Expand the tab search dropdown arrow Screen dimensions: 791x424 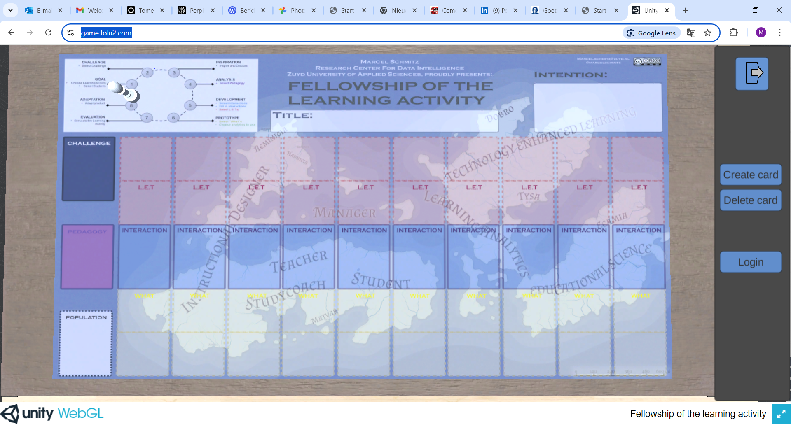[x=10, y=10]
